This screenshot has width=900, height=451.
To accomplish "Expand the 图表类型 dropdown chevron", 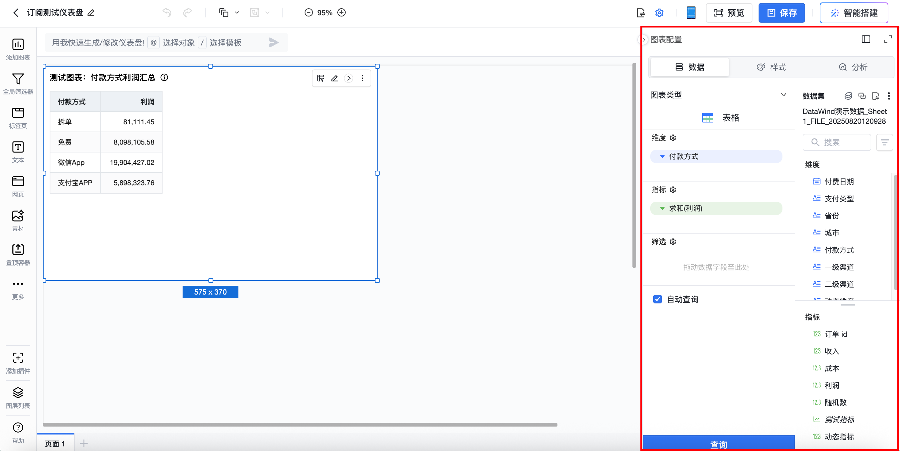I will point(784,94).
